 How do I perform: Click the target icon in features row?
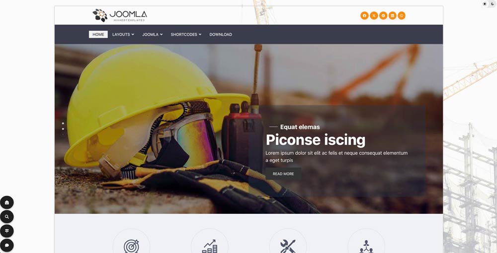coord(131,247)
